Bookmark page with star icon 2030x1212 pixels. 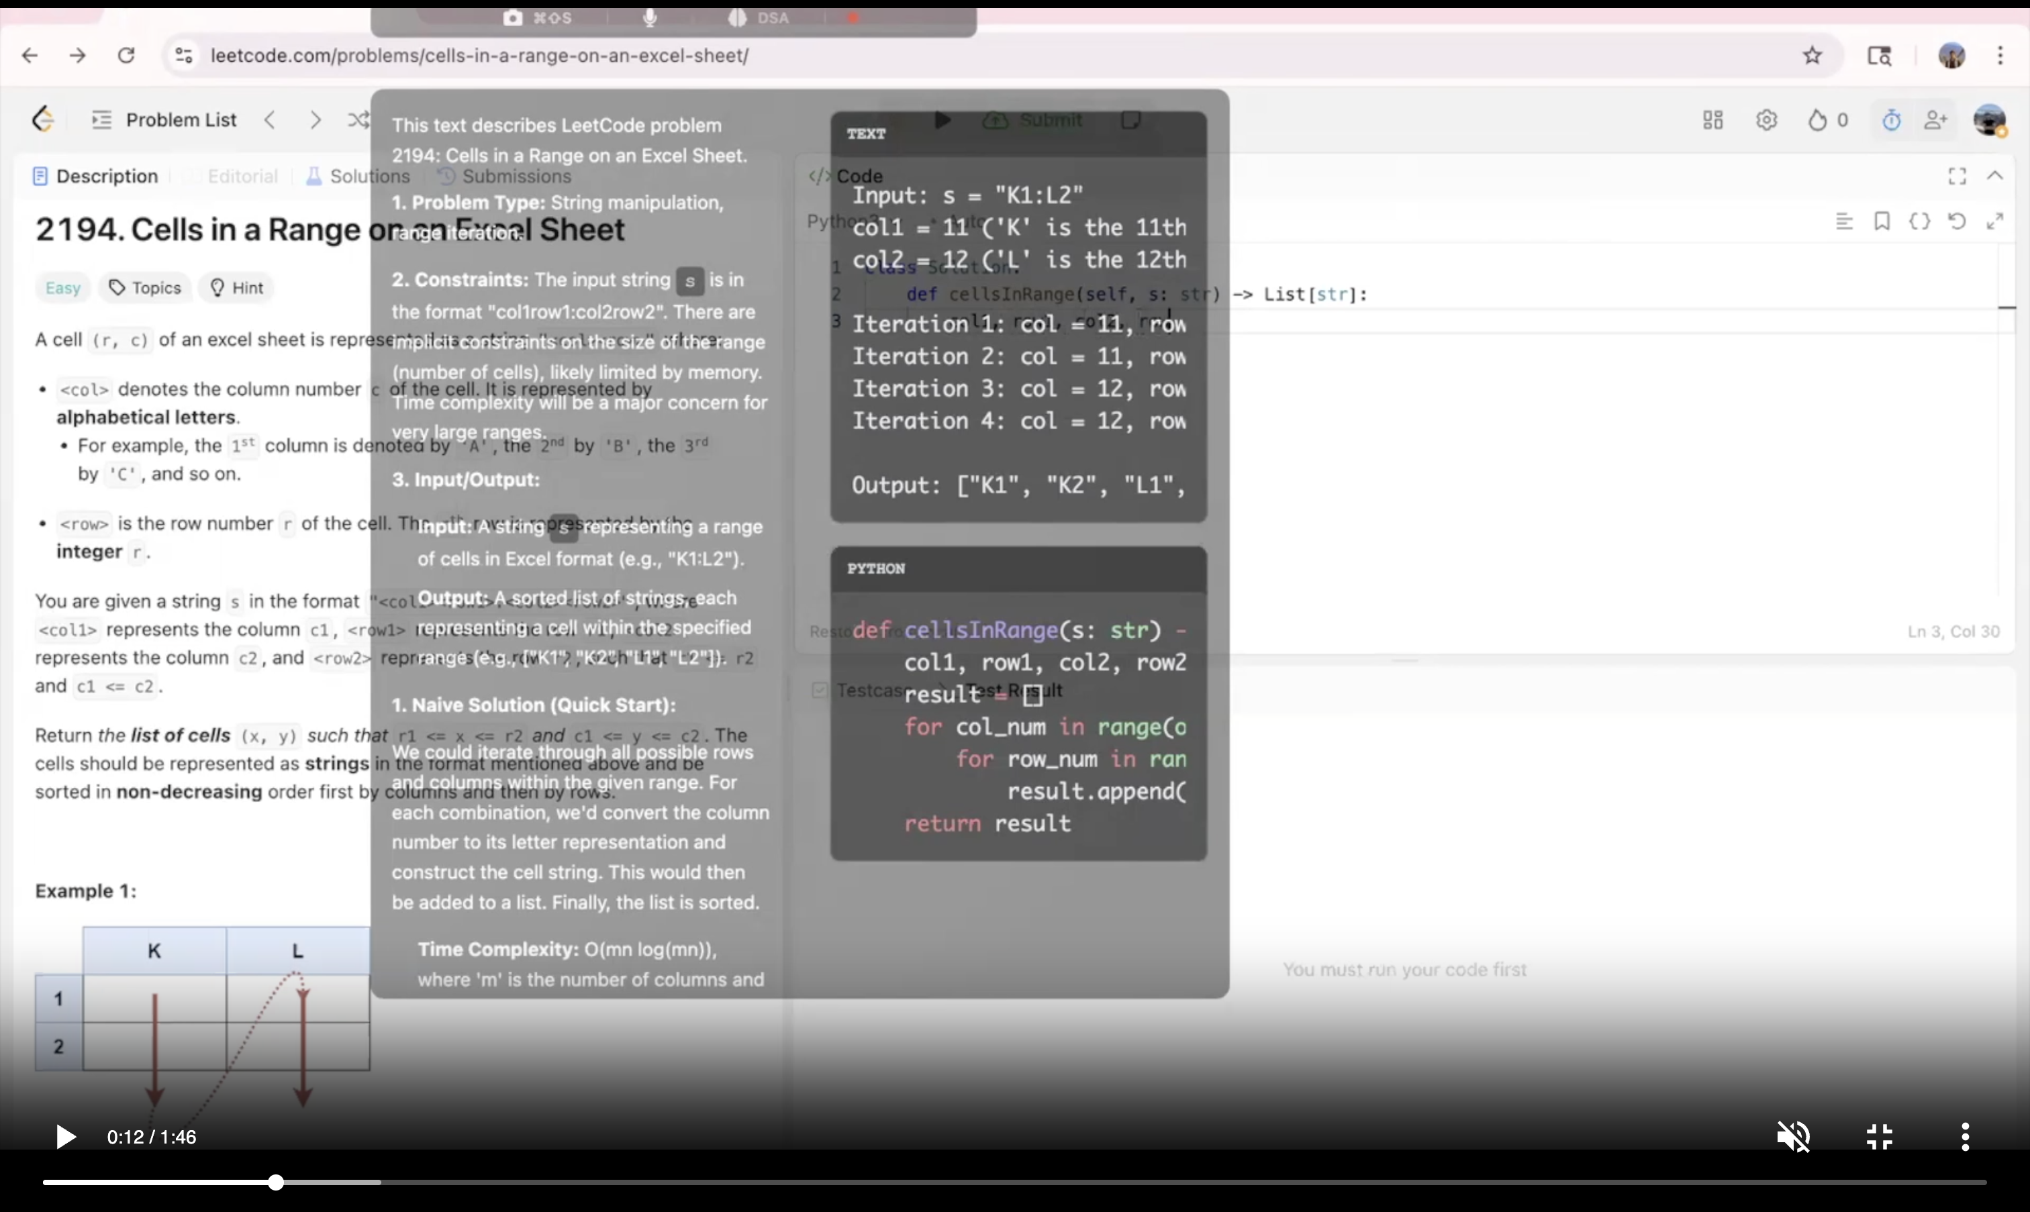1812,56
